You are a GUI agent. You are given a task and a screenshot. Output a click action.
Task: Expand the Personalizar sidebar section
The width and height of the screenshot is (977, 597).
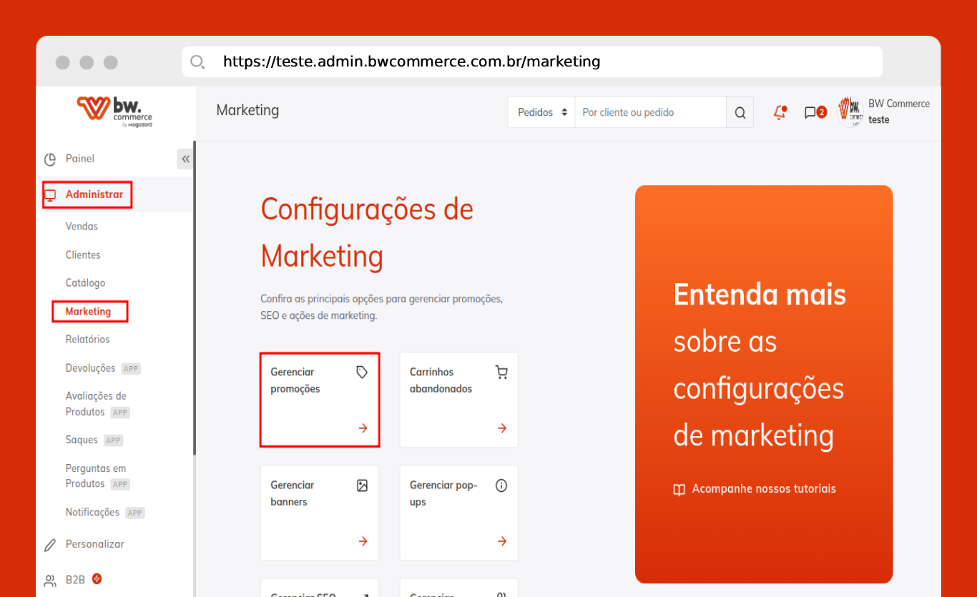tap(94, 544)
